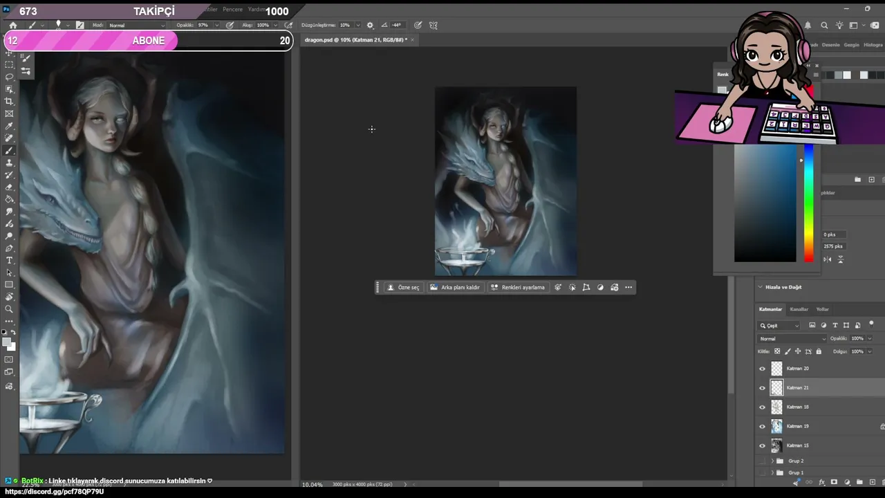Toggle lock all for the layer

tap(819, 351)
